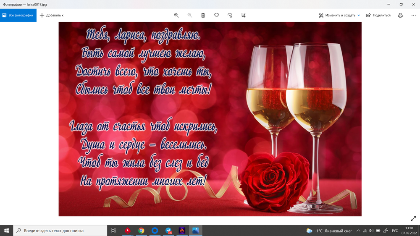Expand the 'Изменить и создать' dropdown
This screenshot has width=420, height=236.
(x=339, y=15)
